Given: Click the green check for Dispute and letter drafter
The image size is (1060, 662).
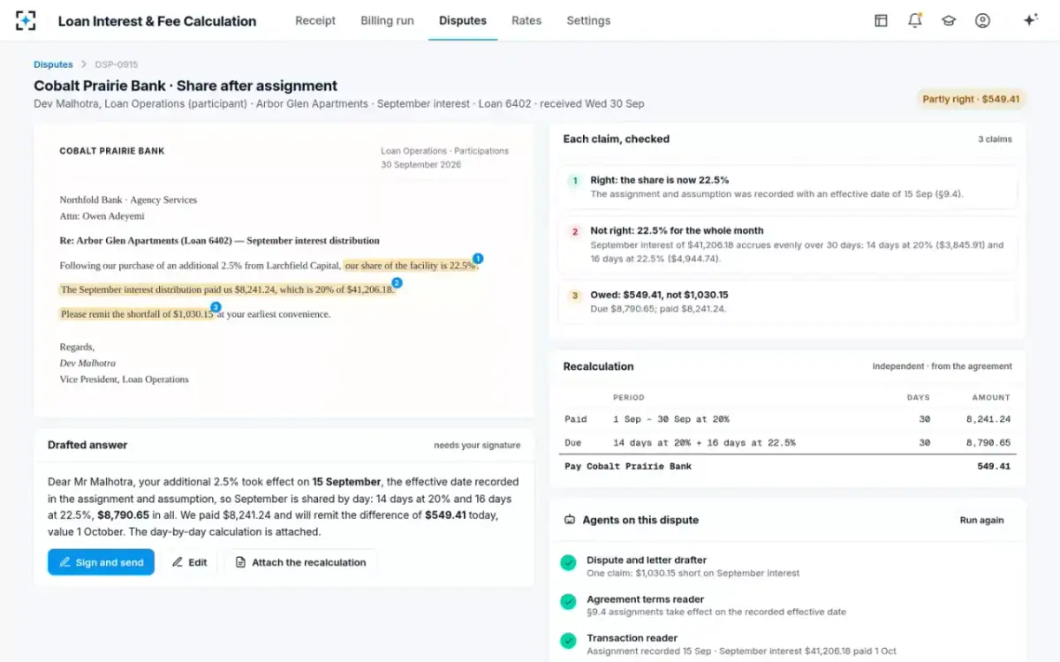Looking at the screenshot, I should coord(568,562).
